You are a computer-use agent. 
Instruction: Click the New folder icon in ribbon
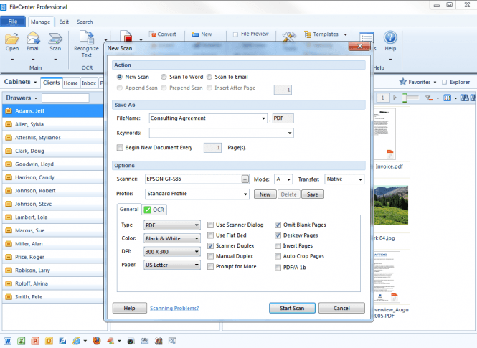(195, 34)
